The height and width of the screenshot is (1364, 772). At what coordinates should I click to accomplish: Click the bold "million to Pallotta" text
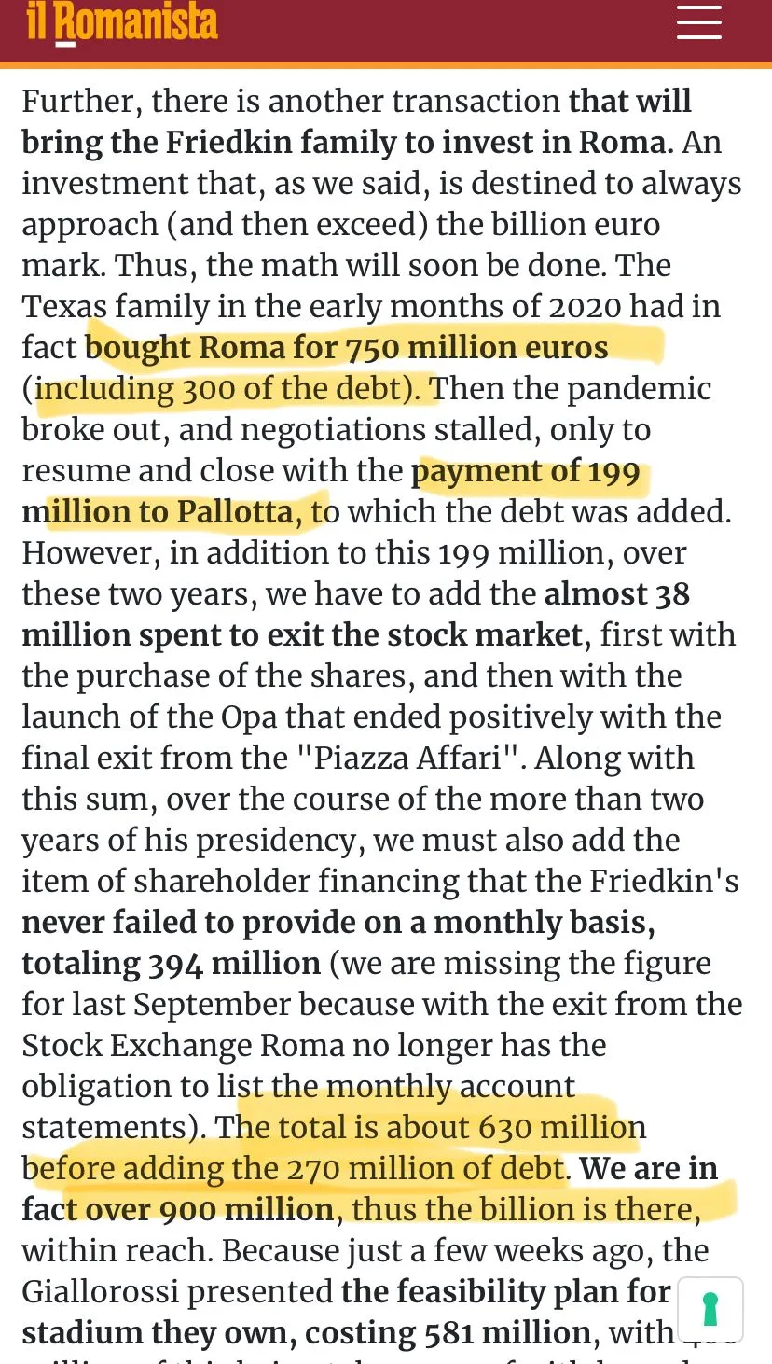pyautogui.click(x=158, y=512)
